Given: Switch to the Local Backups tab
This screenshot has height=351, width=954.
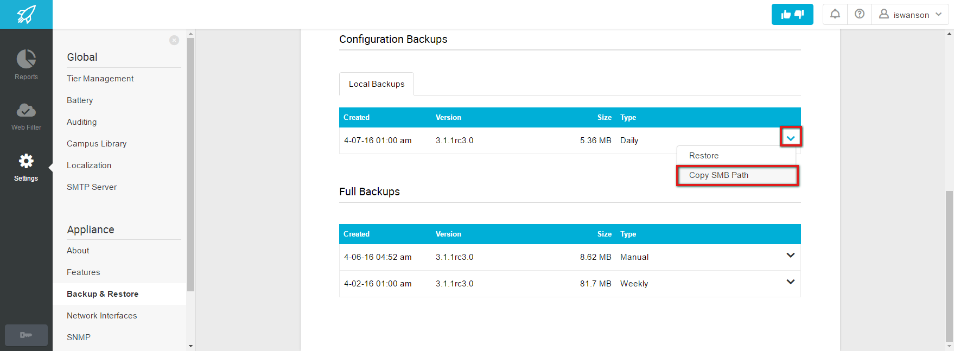Looking at the screenshot, I should 377,84.
